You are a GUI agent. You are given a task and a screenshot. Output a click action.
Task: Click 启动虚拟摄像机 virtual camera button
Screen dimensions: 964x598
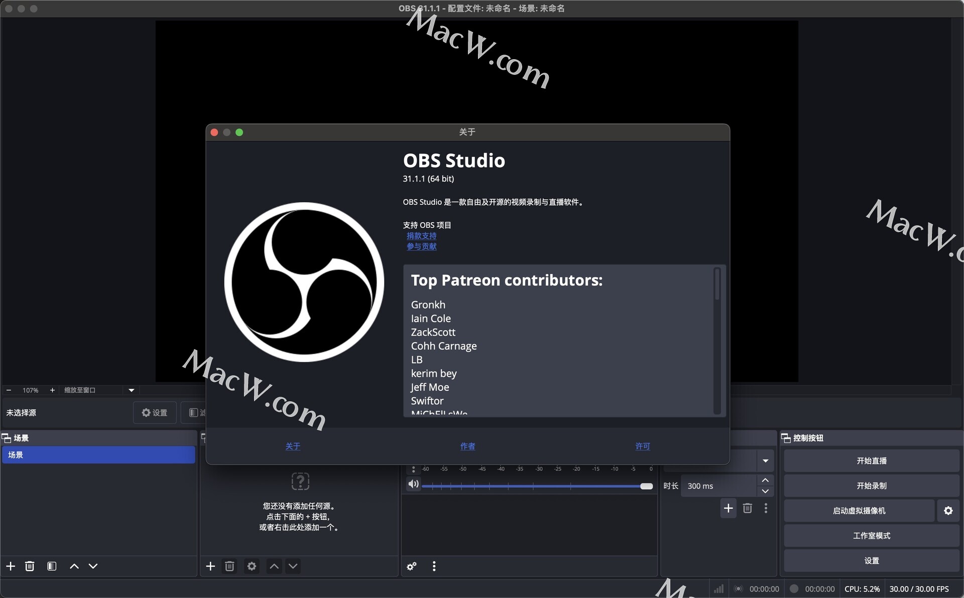pos(859,511)
